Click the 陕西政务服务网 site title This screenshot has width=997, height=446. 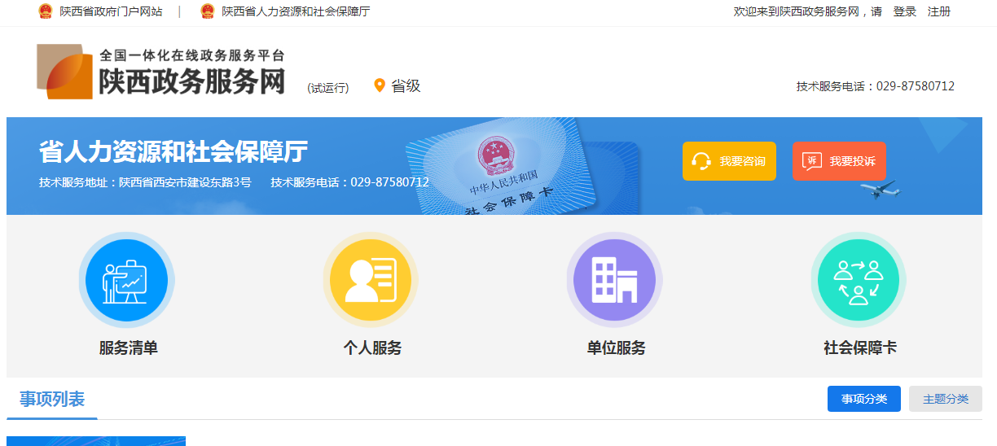point(192,81)
